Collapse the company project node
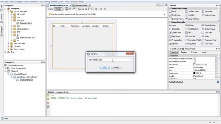This screenshot has height=124, width=221. tap(6, 9)
